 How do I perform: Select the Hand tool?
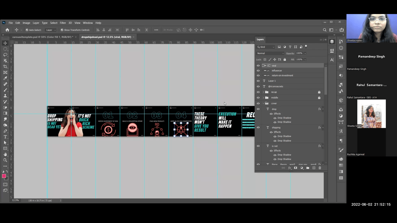[x=5, y=154]
